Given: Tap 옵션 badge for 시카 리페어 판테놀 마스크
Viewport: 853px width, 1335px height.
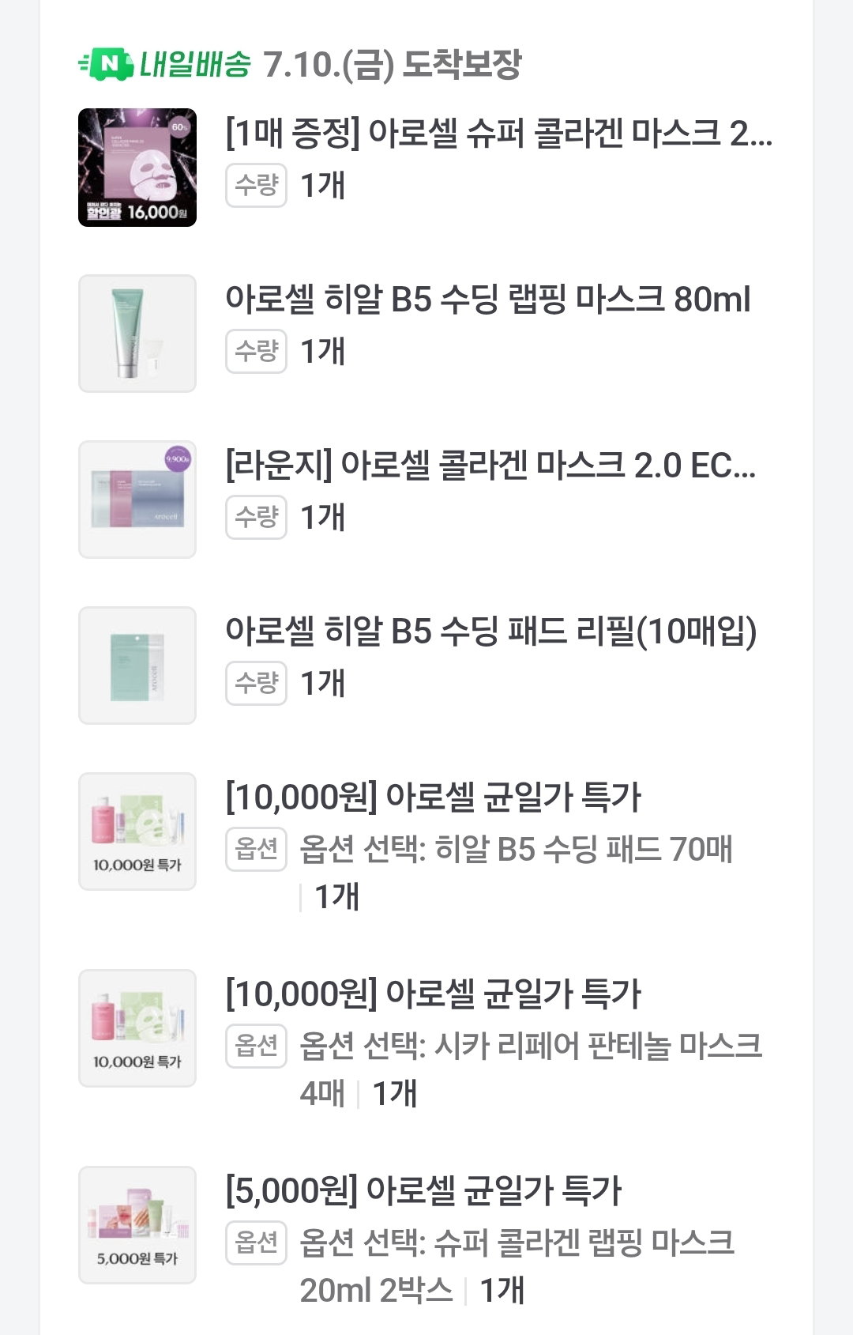Looking at the screenshot, I should [256, 1047].
